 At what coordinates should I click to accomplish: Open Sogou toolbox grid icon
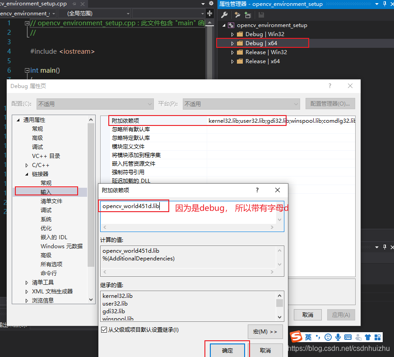pyautogui.click(x=377, y=337)
